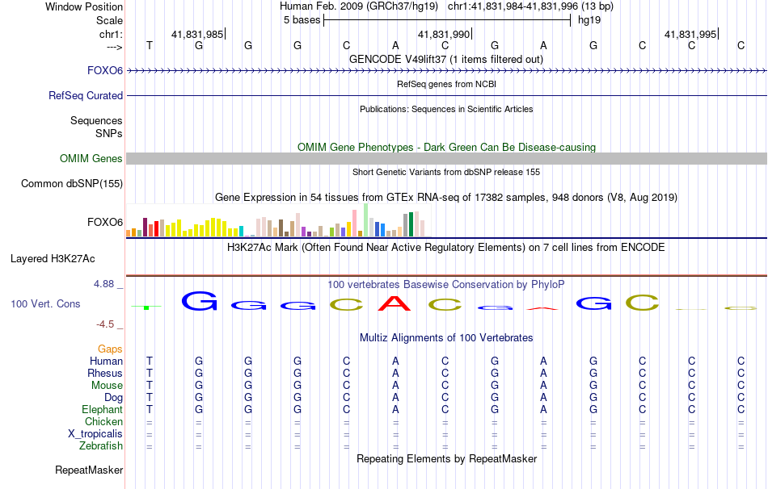This screenshot has height=489, width=768.
Task: Click the dark green bar in GTEx chart
Action: click(411, 224)
